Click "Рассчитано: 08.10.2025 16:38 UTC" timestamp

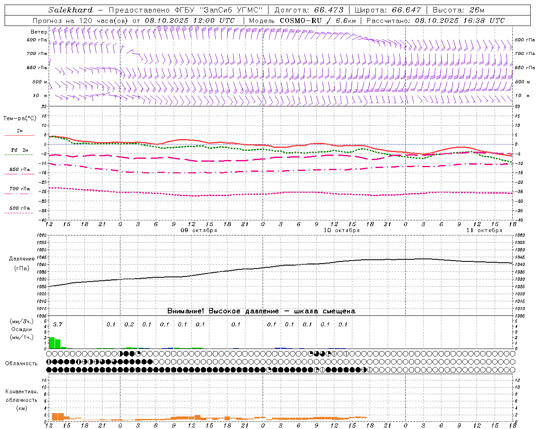coord(435,21)
